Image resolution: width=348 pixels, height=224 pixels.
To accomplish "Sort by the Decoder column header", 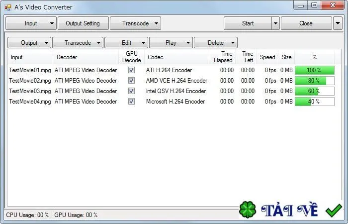I will (x=86, y=57).
